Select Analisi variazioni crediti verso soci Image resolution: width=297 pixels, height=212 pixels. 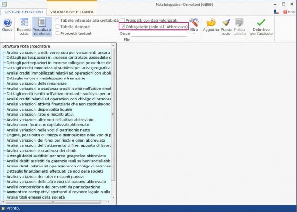(58, 53)
